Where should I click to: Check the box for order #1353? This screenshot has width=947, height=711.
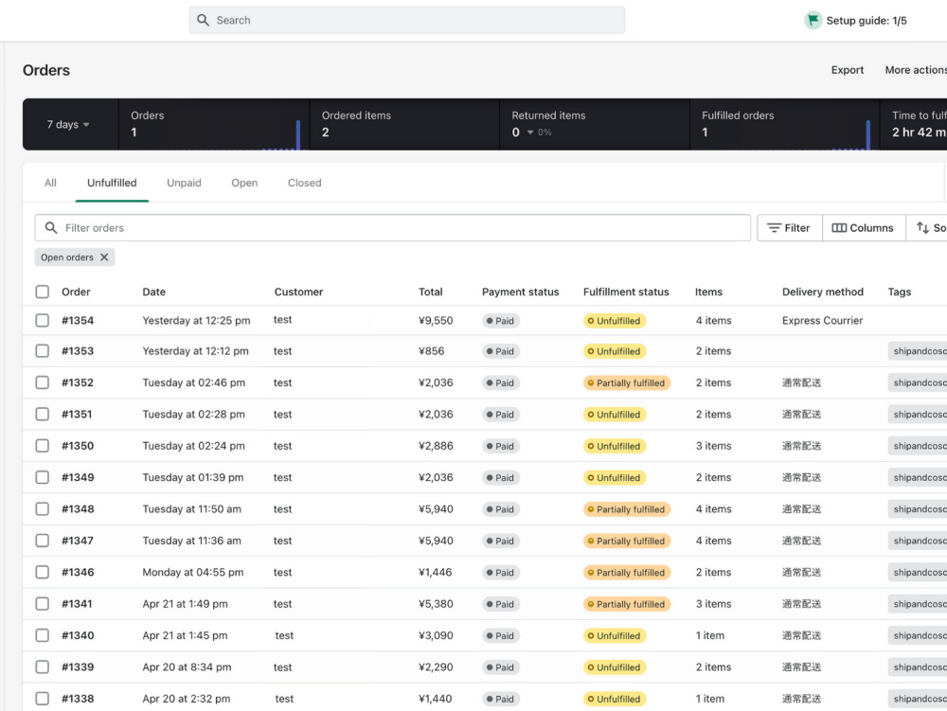(43, 351)
